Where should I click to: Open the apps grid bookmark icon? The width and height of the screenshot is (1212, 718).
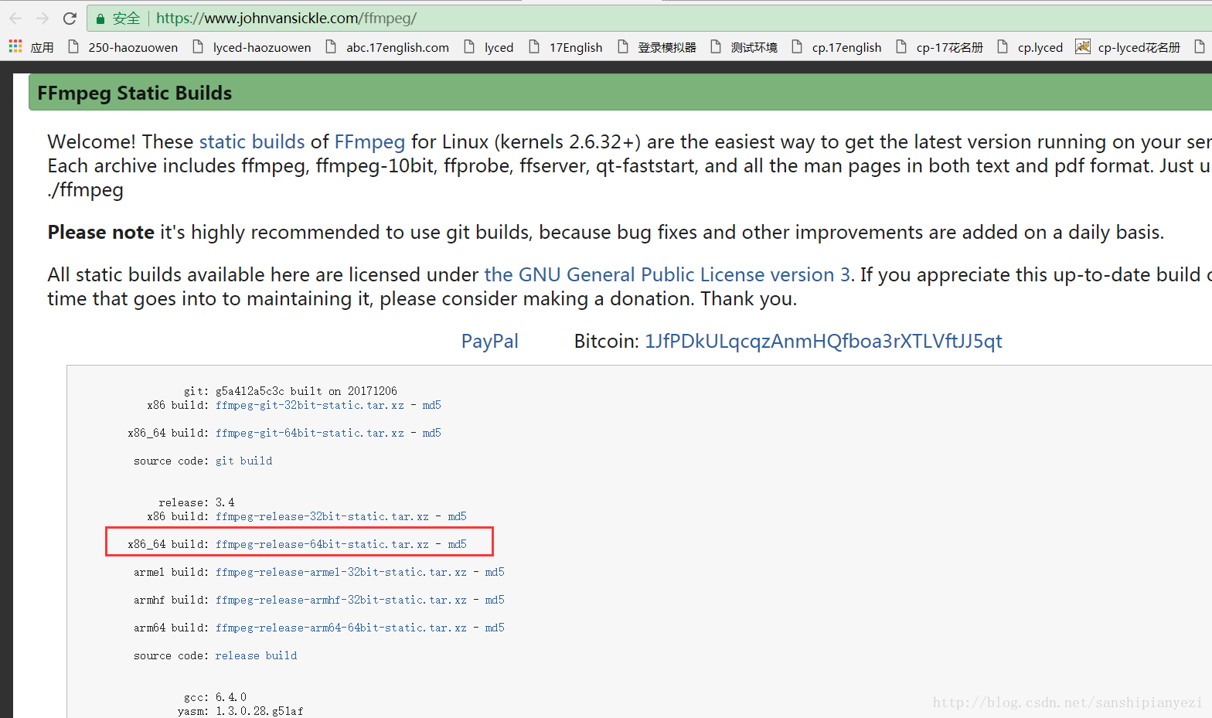tap(15, 47)
